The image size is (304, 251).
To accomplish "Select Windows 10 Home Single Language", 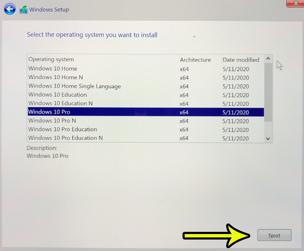I will [146, 86].
